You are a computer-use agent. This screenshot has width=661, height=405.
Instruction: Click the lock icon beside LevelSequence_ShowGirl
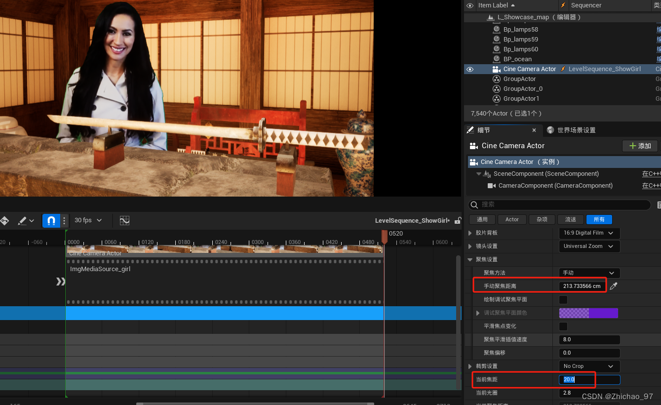458,220
